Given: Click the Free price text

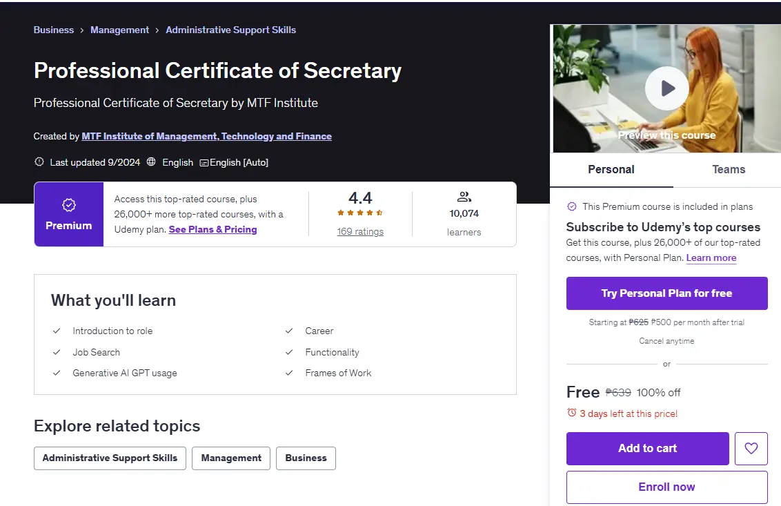Looking at the screenshot, I should (583, 392).
